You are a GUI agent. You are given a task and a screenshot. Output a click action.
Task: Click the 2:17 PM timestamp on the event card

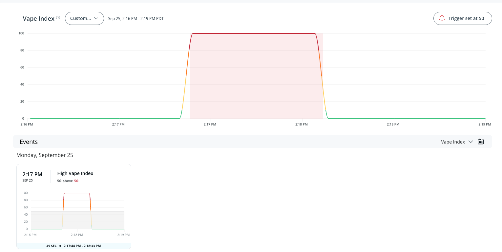pos(32,174)
